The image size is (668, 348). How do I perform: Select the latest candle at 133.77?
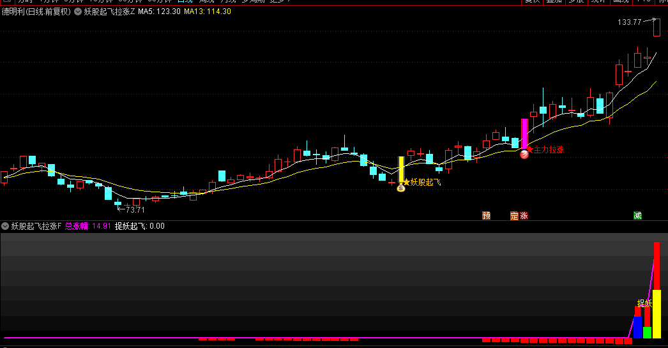pyautogui.click(x=657, y=27)
